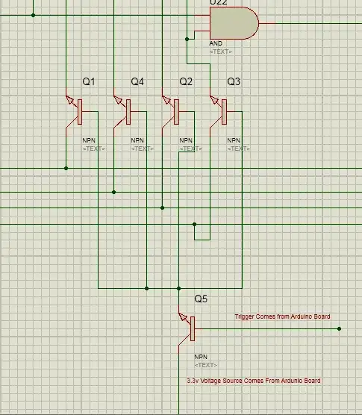Click the NPN label under Q3
Screen dimensions: 362x415
click(234, 140)
